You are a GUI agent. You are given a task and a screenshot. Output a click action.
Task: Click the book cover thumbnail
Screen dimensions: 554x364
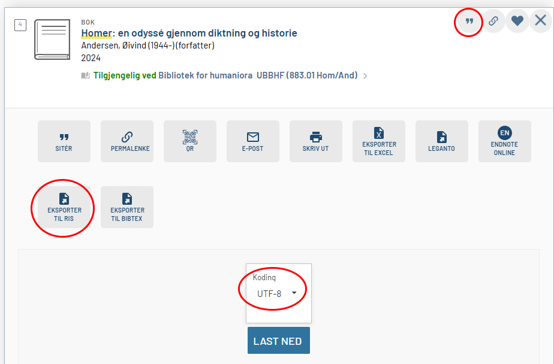pos(52,40)
